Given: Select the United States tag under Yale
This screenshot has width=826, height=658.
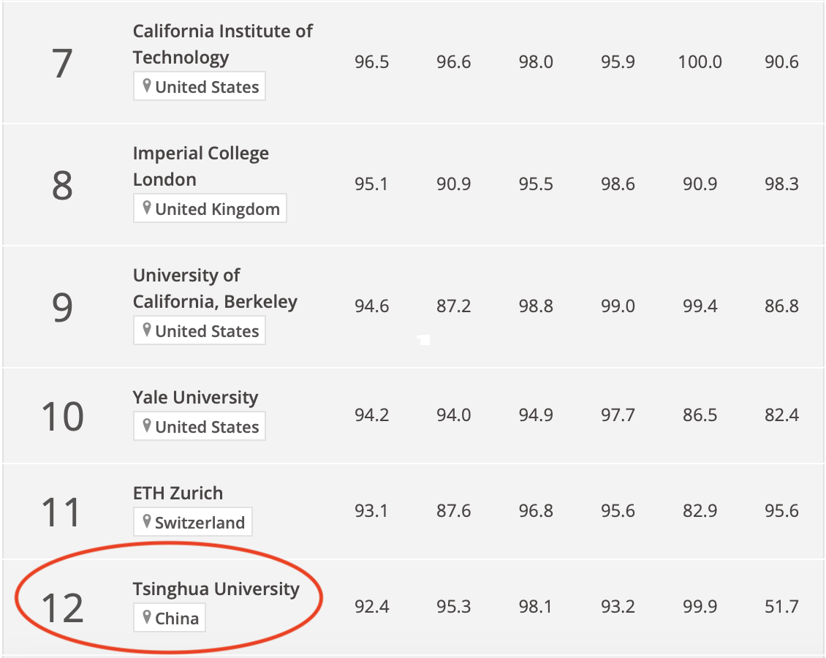Looking at the screenshot, I should (200, 426).
